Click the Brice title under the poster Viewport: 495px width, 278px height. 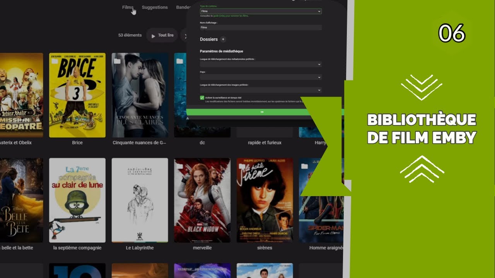(x=77, y=143)
